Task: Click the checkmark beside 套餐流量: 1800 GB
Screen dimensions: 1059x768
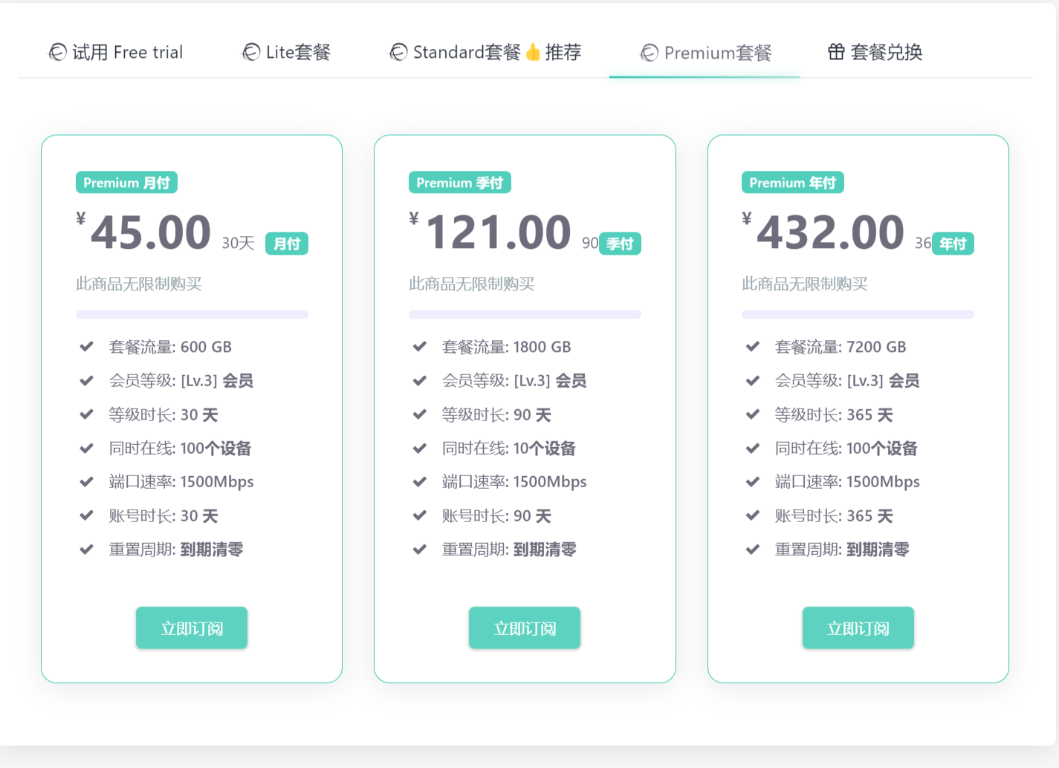Action: coord(419,347)
